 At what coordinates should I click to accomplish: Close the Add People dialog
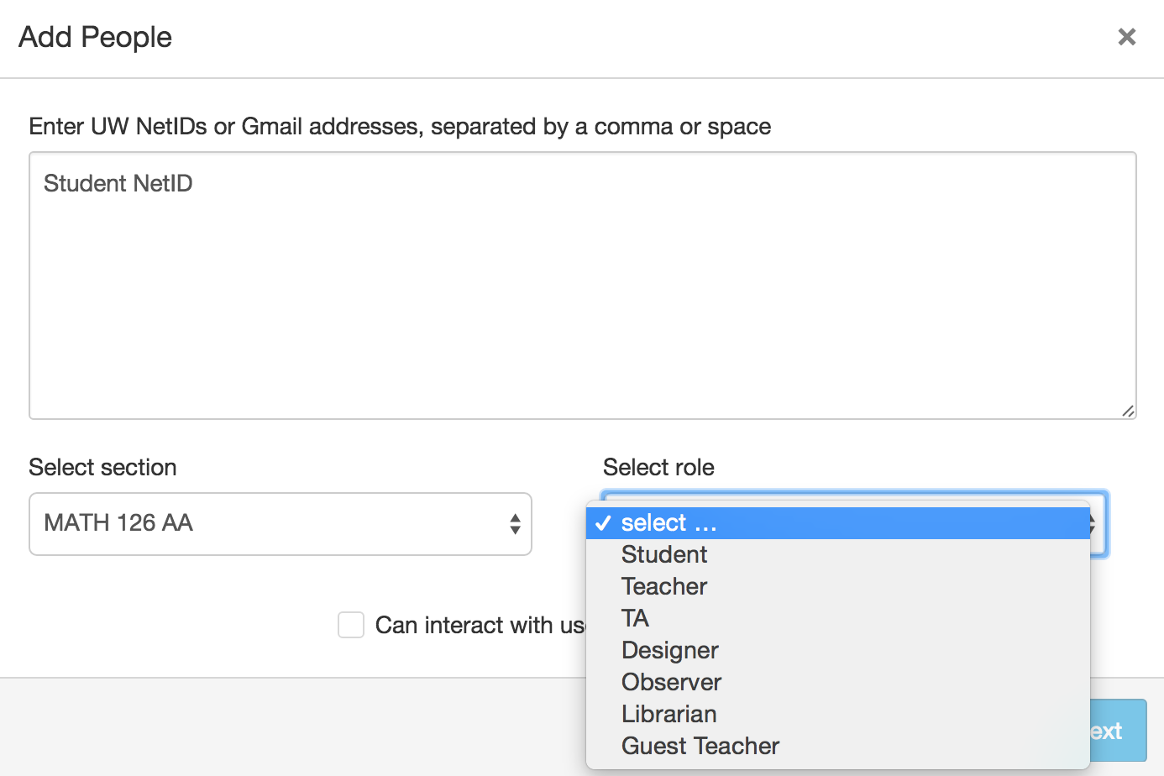tap(1127, 37)
